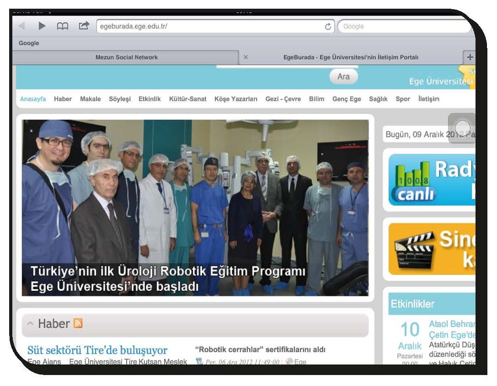
Task: Collapse the Haber section chevron
Action: click(x=31, y=324)
